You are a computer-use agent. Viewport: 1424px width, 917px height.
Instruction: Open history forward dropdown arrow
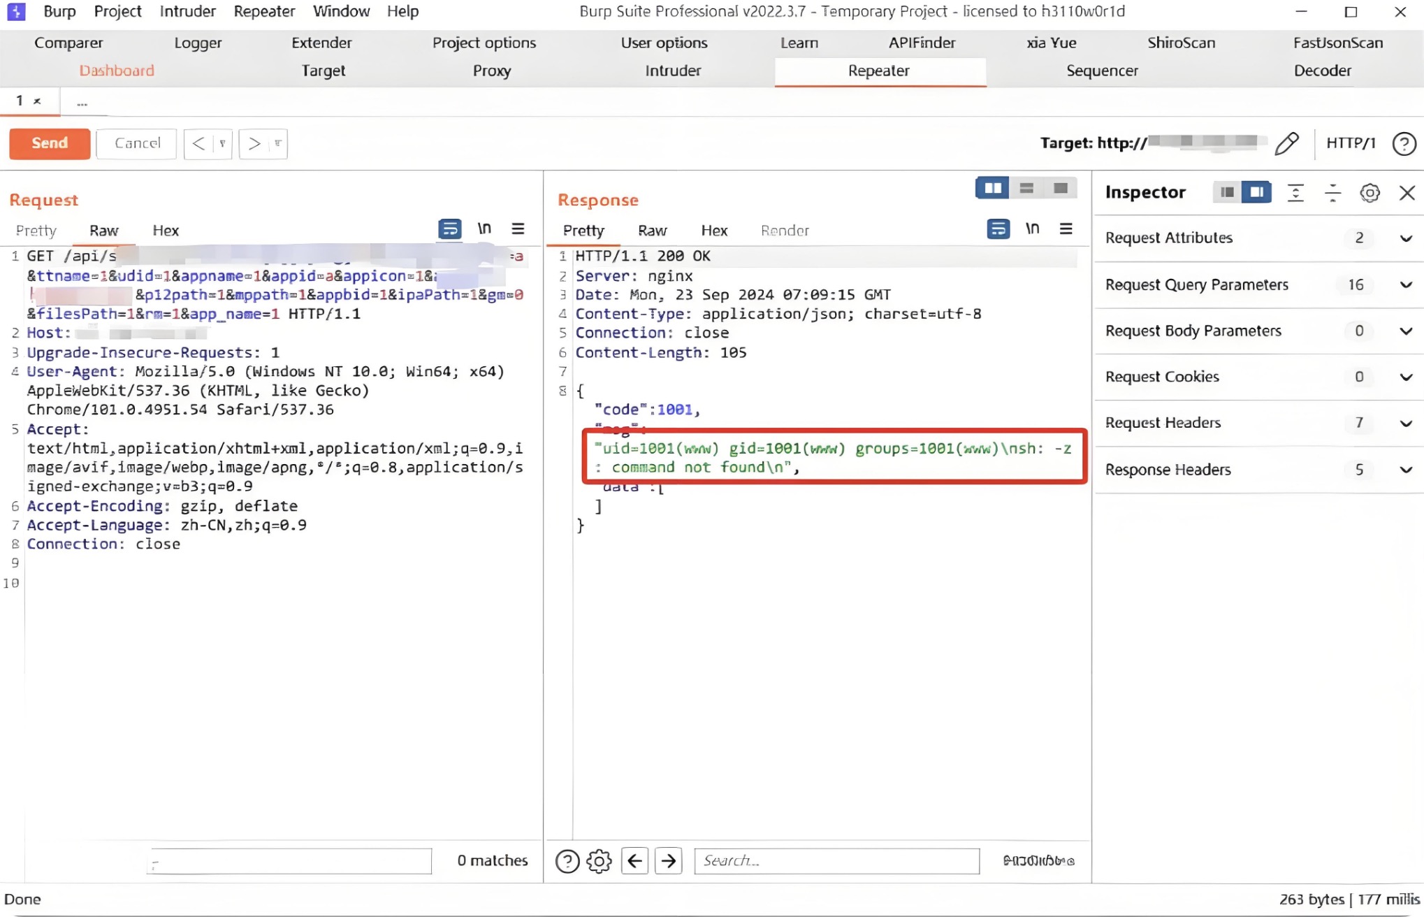tap(277, 144)
